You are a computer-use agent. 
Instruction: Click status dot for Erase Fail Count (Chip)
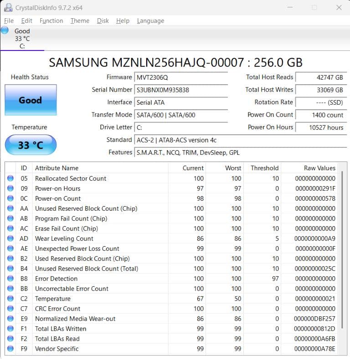10,228
